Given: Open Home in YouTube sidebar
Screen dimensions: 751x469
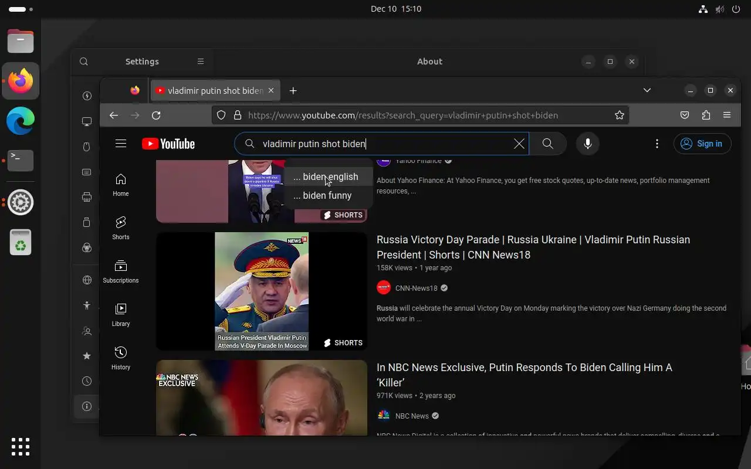Looking at the screenshot, I should point(121,185).
